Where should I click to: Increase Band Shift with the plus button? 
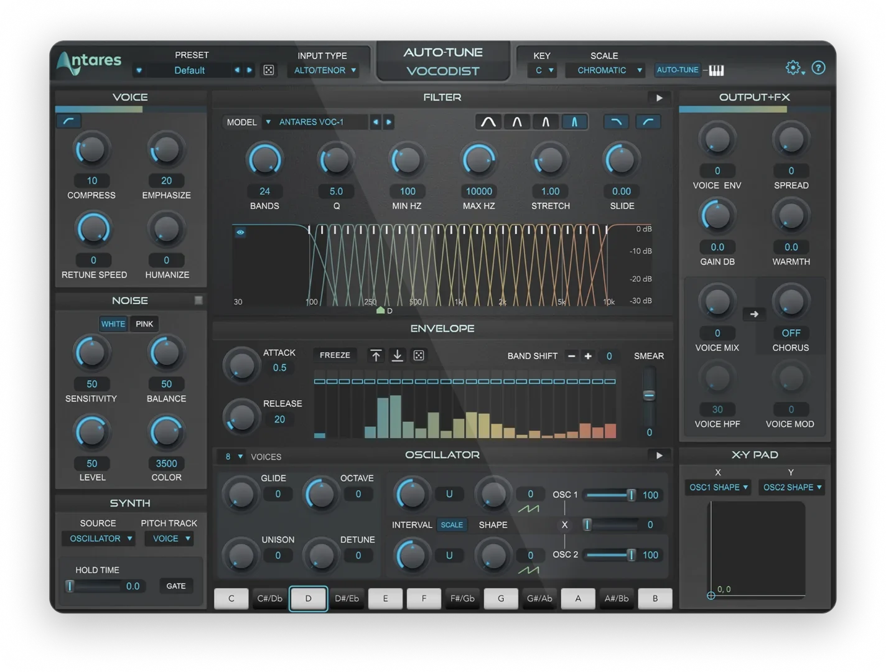(588, 356)
